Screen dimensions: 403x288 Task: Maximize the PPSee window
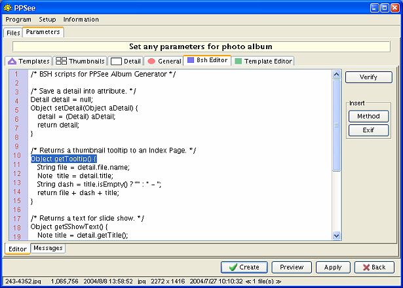coord(385,8)
